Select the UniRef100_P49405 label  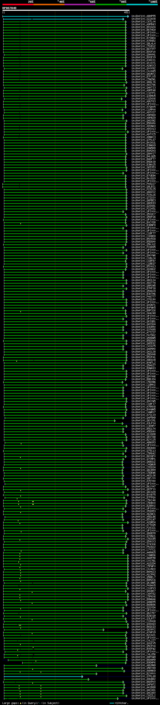pos(143,585)
